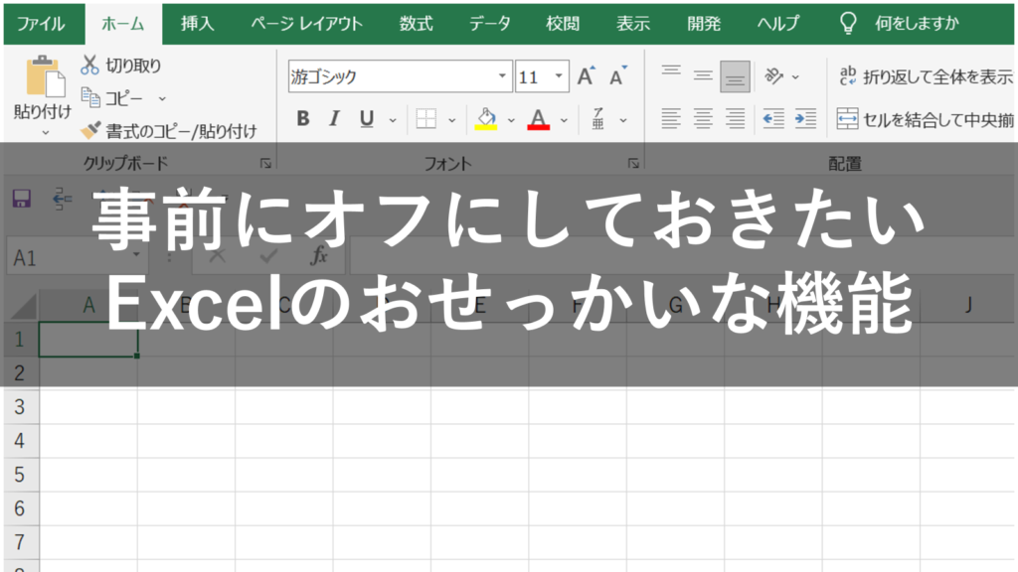Decrease indent icon
Image resolution: width=1018 pixels, height=572 pixels.
(773, 119)
